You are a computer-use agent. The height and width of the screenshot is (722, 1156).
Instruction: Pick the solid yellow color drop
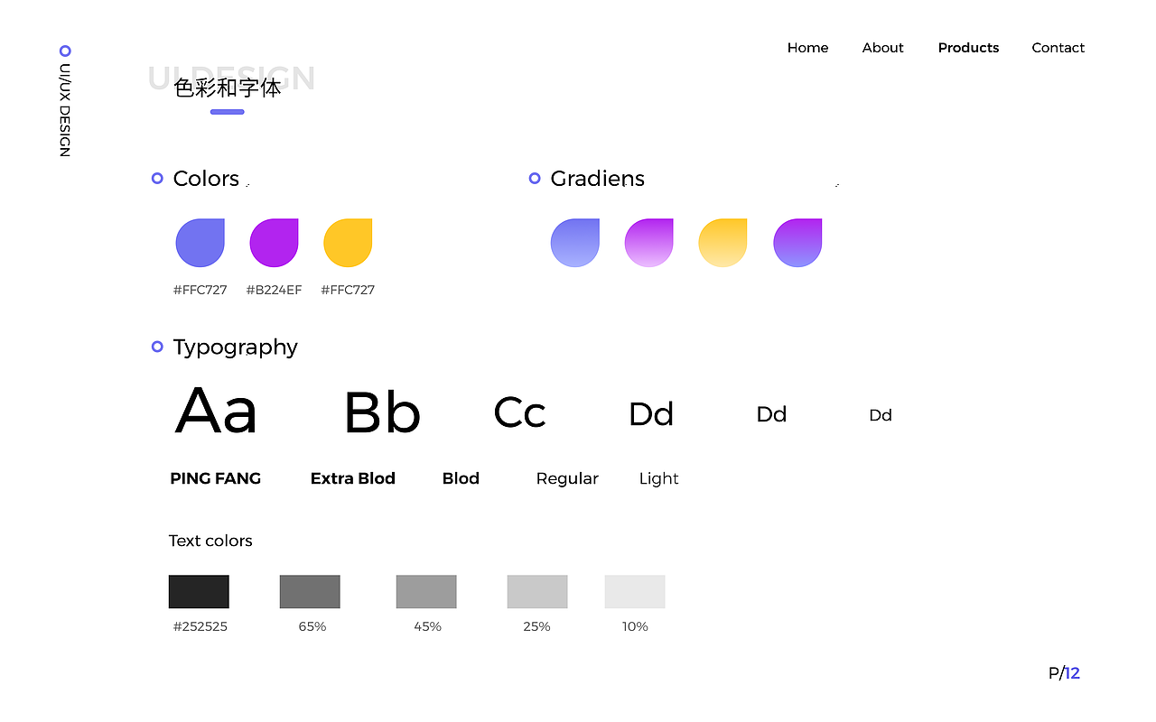348,243
